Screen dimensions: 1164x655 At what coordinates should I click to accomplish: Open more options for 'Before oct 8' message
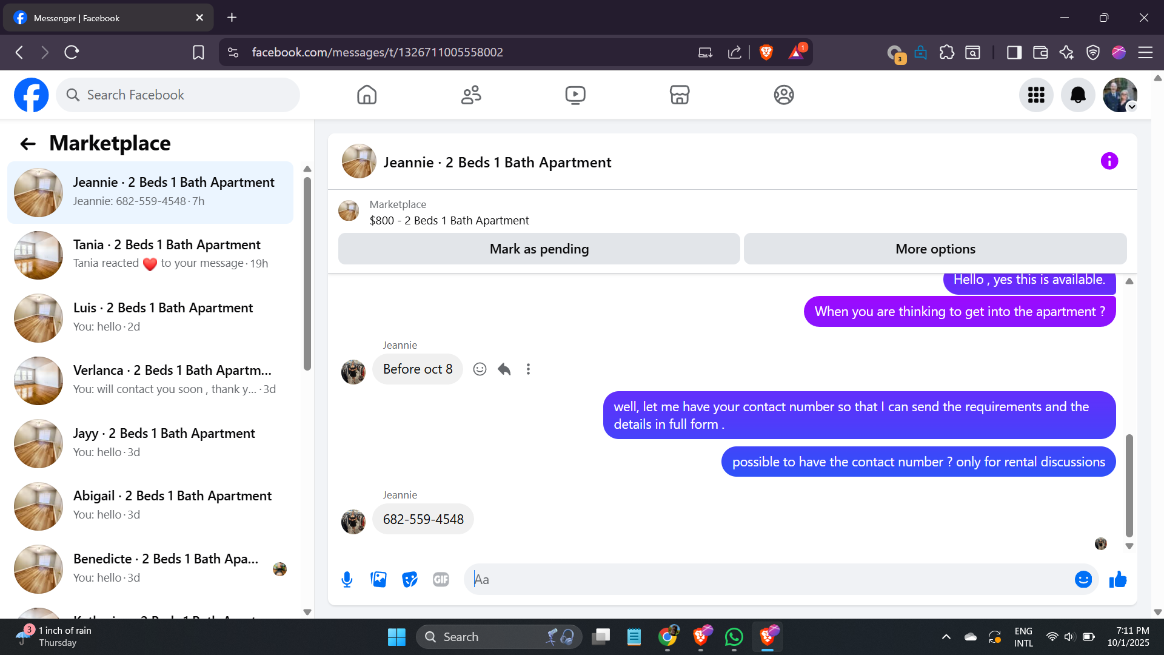pyautogui.click(x=528, y=369)
